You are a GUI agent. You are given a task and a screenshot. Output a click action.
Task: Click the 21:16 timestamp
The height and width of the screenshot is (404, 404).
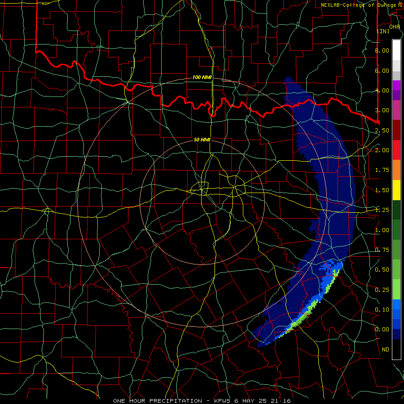[x=281, y=401]
